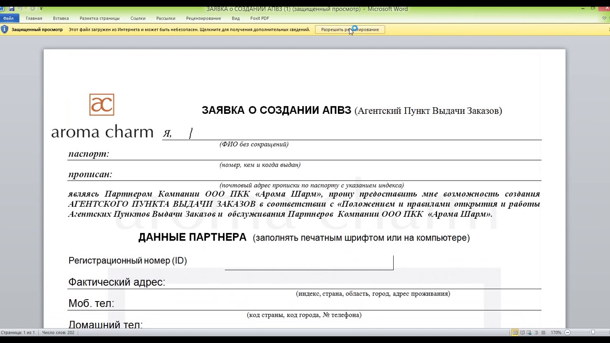Viewport: 610px width, 343px height.
Task: Select Full Screen Reading view icon
Action: (522, 333)
